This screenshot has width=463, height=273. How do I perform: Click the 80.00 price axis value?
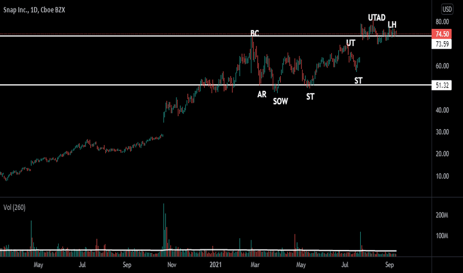pyautogui.click(x=442, y=22)
